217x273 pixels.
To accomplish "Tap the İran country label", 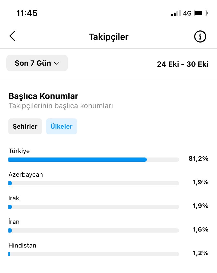I will (14, 222).
